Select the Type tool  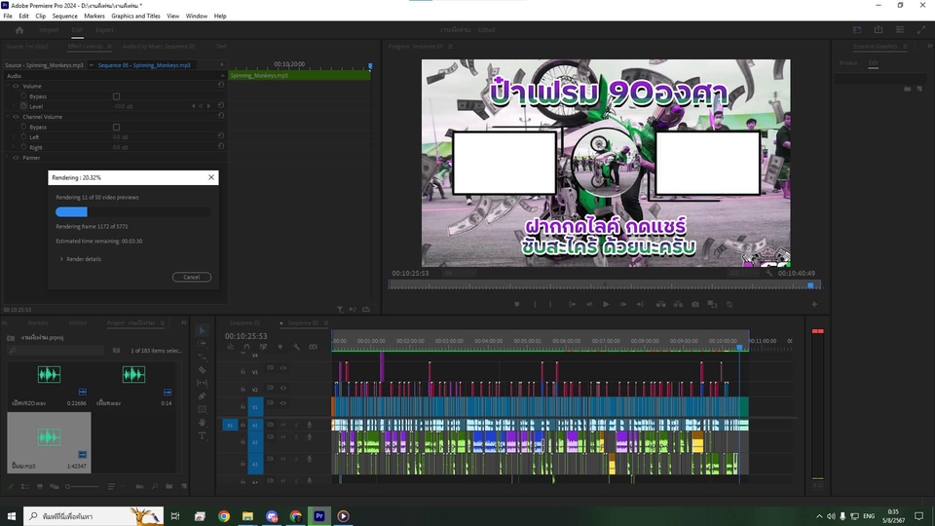(203, 436)
